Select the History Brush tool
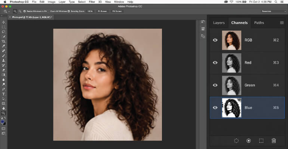288x149 pixels. 3,65
